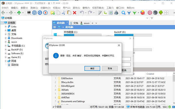Click the BackUP (D:) usage bar

pyautogui.click(x=133, y=35)
